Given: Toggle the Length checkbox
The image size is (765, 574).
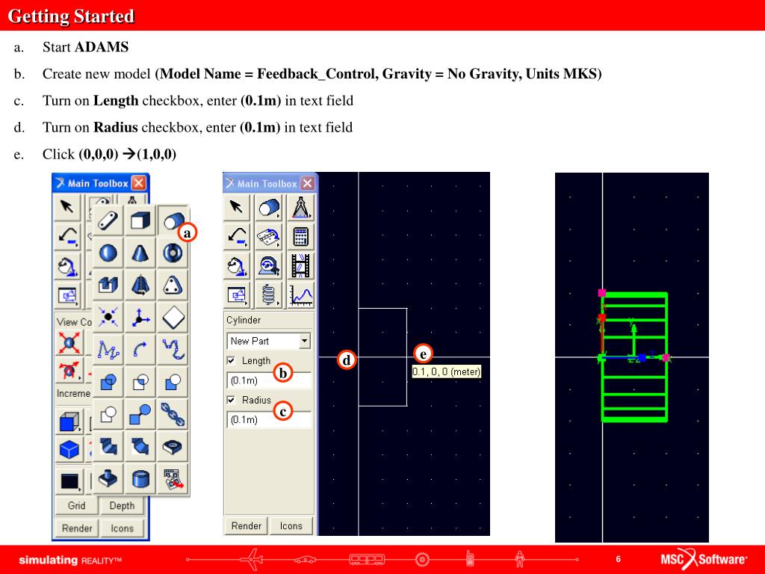Looking at the screenshot, I should [232, 361].
